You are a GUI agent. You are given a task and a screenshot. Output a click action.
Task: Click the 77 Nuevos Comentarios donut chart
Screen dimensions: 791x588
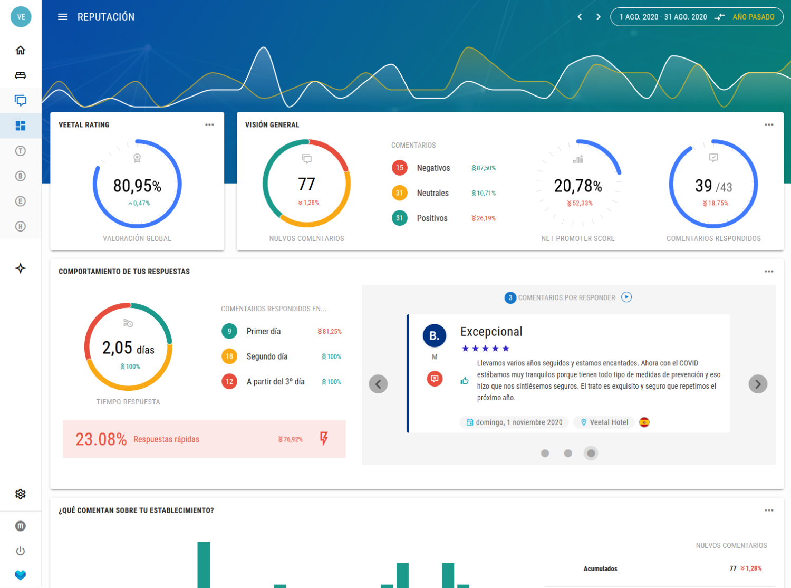tap(306, 184)
